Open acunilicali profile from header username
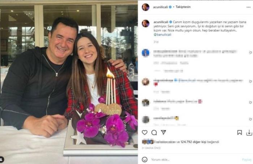Screen dimensions: 253x164 click(x=160, y=7)
